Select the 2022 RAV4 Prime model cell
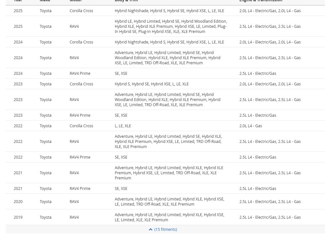Viewport: 325px width, 235px height. [80, 157]
